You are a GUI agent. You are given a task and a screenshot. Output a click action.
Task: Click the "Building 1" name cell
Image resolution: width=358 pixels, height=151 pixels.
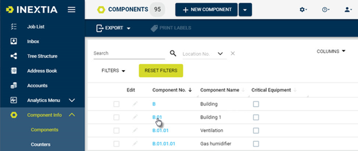pos(211,117)
